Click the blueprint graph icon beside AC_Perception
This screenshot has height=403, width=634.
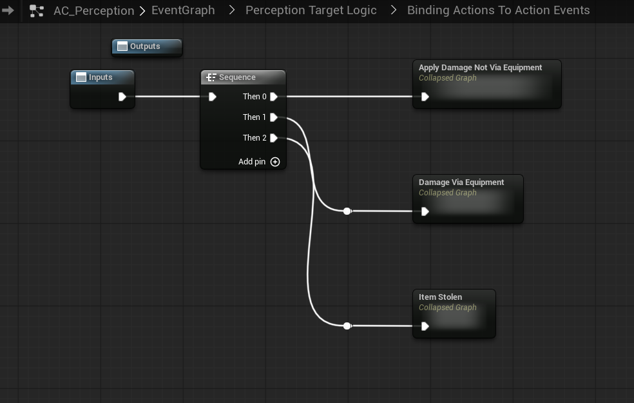pyautogui.click(x=37, y=10)
